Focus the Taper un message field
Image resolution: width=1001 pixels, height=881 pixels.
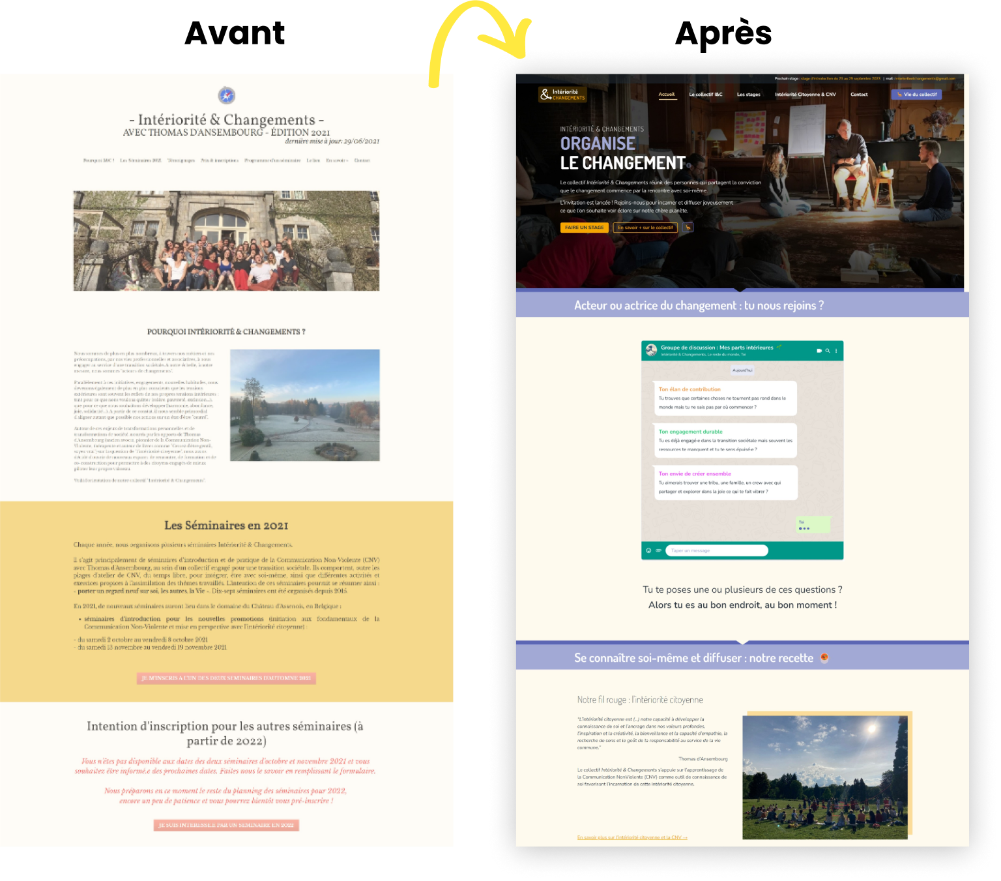coord(717,550)
